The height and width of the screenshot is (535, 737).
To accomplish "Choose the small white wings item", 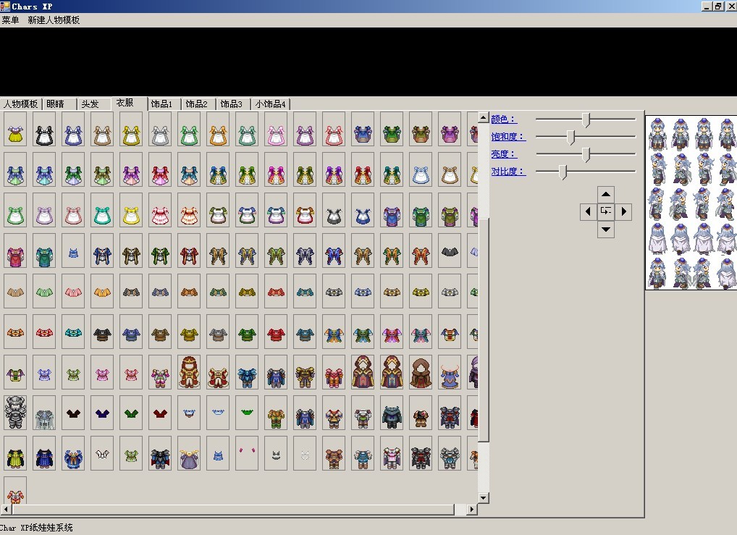I will (x=103, y=453).
